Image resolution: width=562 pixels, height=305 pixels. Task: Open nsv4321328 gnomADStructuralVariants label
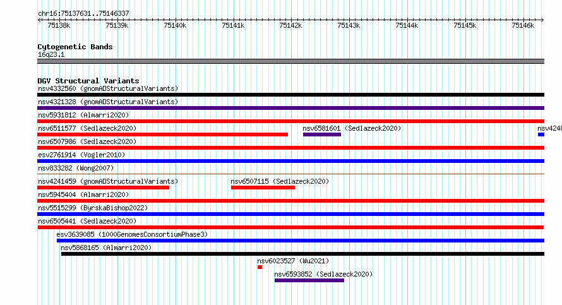coord(108,102)
